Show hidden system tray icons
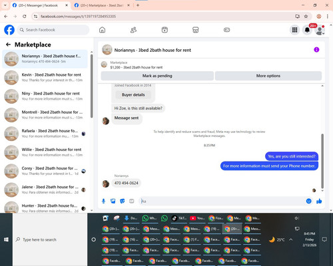 click(x=291, y=239)
